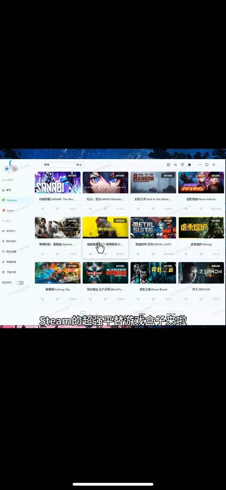
Task: Click title 霓虹之血/Neon Blood
Action: [153, 290]
